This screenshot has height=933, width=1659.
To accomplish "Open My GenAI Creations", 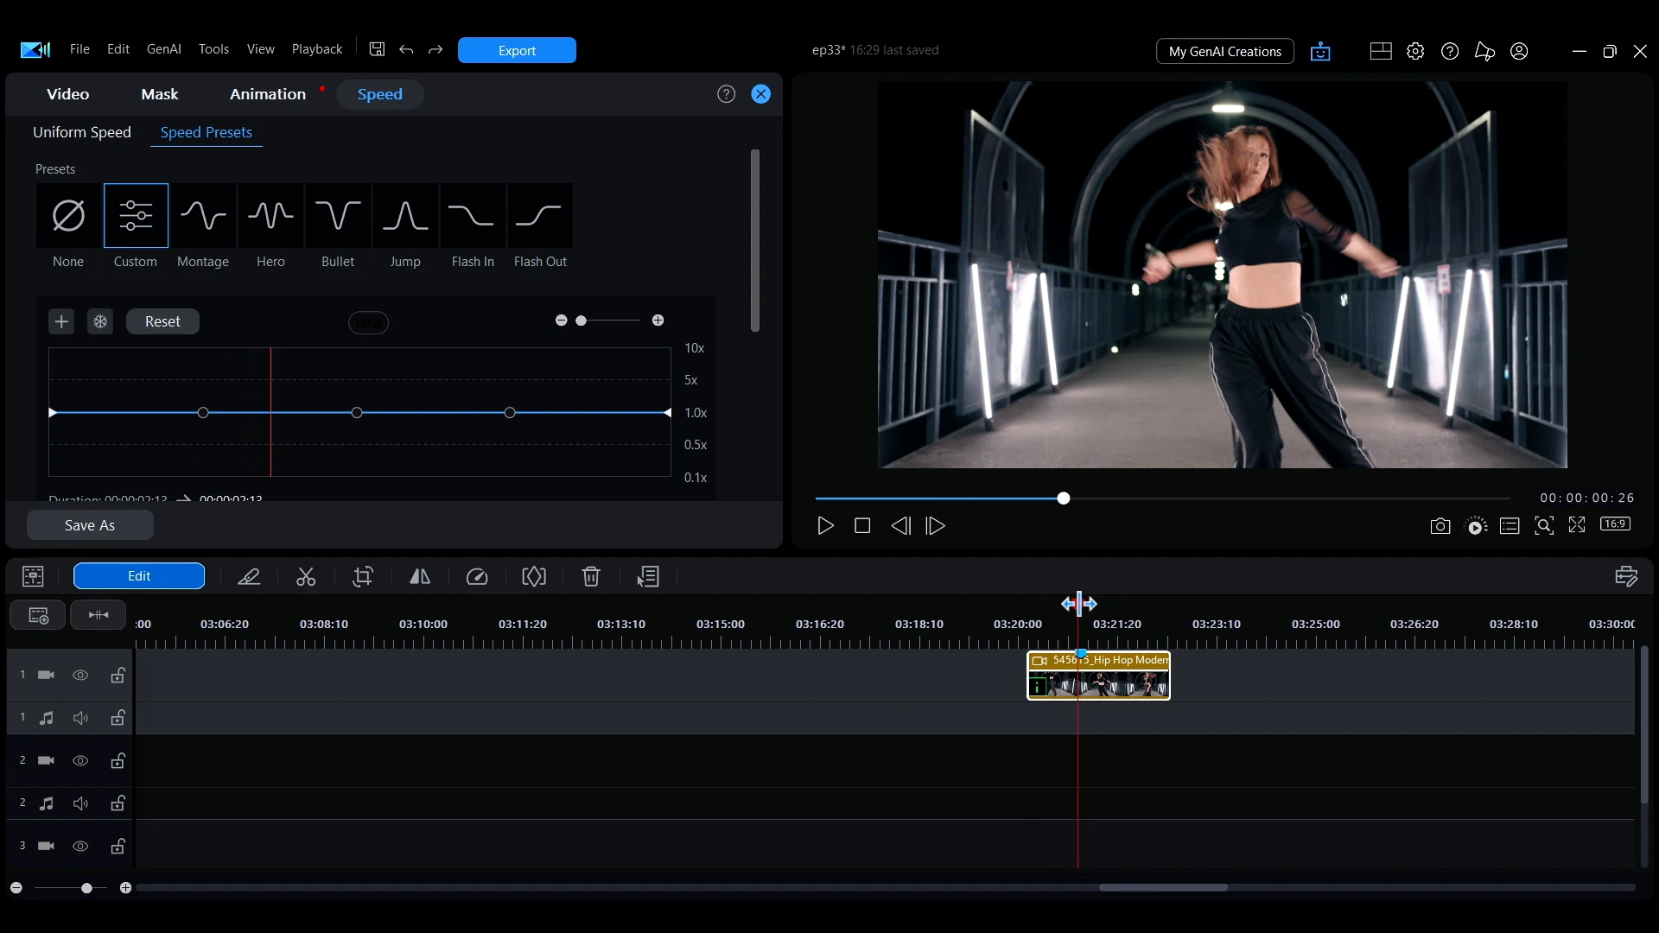I will pyautogui.click(x=1224, y=51).
